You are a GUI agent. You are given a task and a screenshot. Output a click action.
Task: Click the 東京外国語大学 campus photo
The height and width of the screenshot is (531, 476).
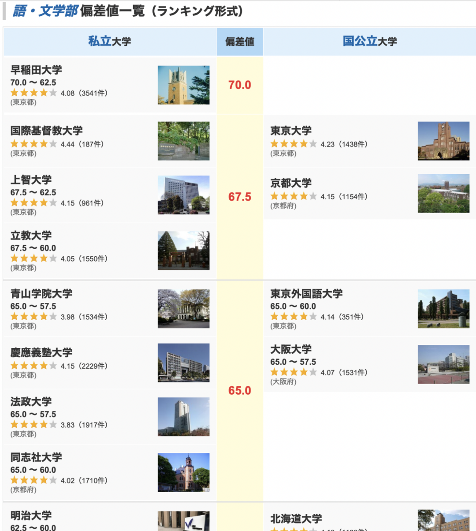(x=443, y=309)
